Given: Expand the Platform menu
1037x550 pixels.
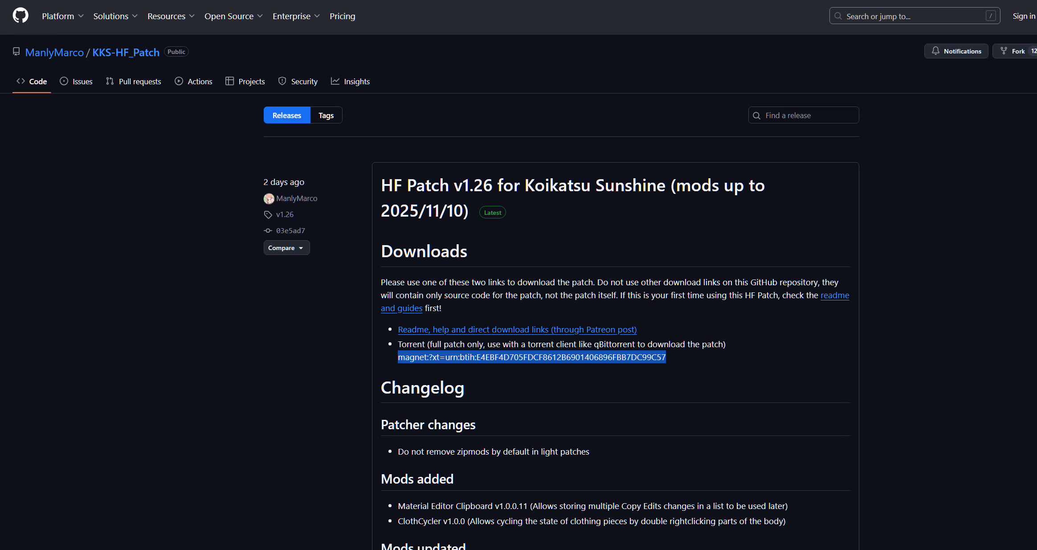Looking at the screenshot, I should click(62, 16).
